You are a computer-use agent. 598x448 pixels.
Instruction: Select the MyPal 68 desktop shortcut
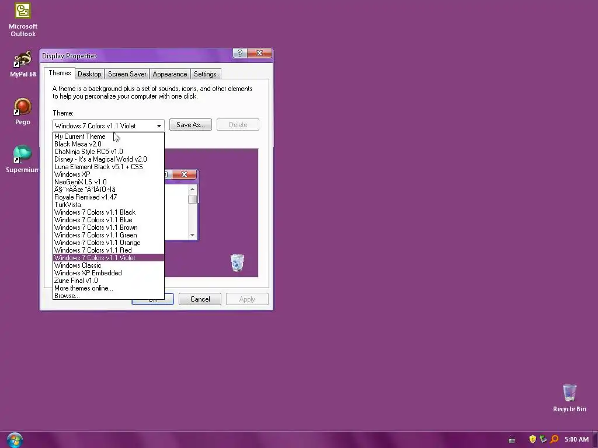tap(23, 64)
